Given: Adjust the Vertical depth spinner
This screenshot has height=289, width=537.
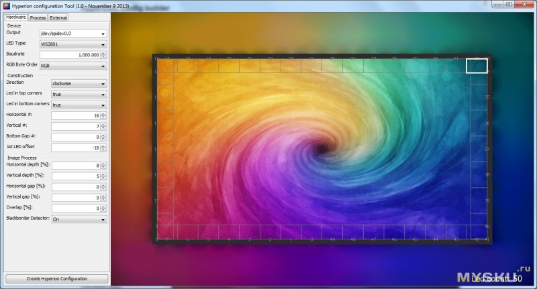Looking at the screenshot, I should pyautogui.click(x=103, y=176).
